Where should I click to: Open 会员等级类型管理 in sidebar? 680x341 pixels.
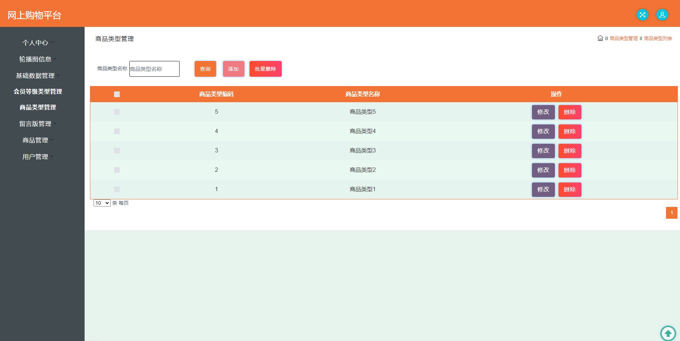click(38, 91)
